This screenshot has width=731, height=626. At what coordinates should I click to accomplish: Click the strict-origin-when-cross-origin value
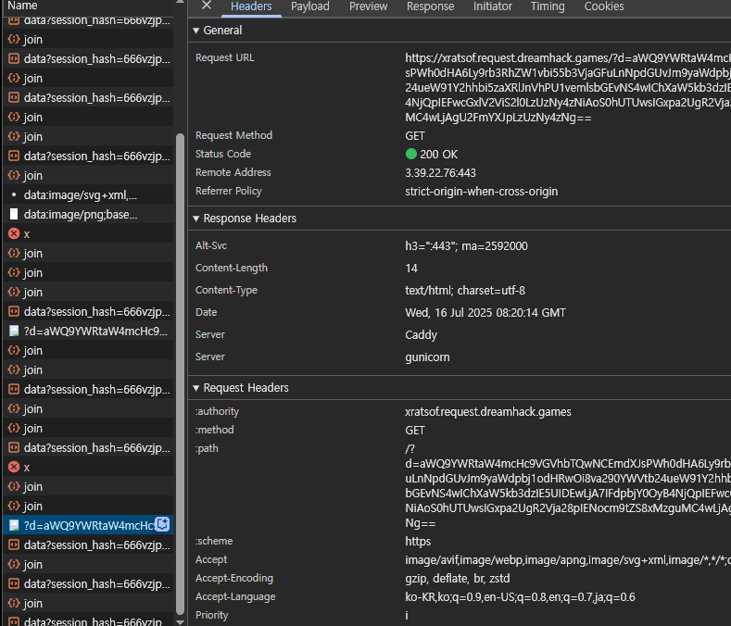[481, 192]
